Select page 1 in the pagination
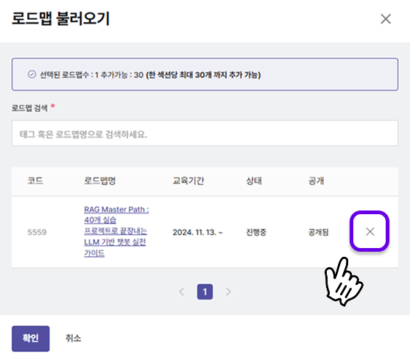Viewport: 410px width, 357px height. (205, 291)
